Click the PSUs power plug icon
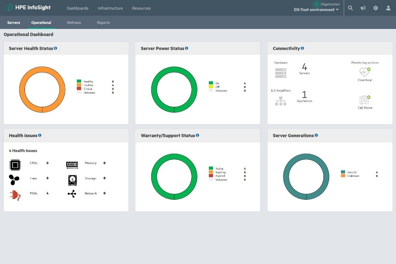396x264 pixels. pos(14,195)
